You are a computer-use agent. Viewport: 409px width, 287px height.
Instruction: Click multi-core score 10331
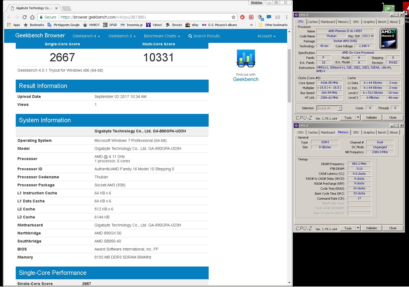click(x=159, y=58)
